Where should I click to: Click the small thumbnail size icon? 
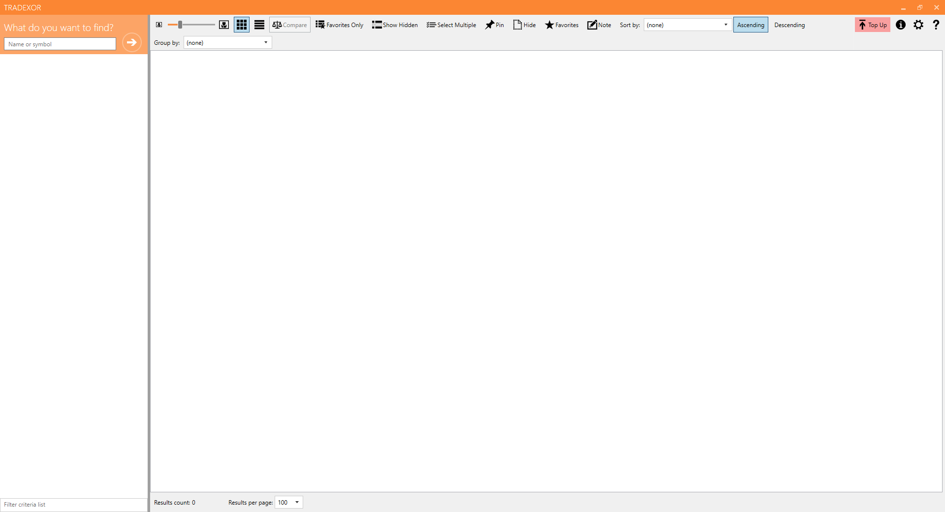pos(159,25)
